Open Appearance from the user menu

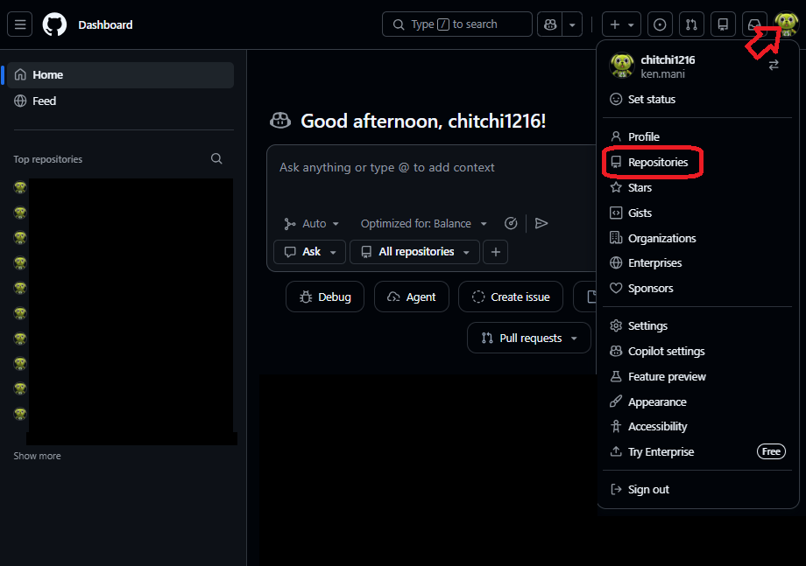(697, 402)
